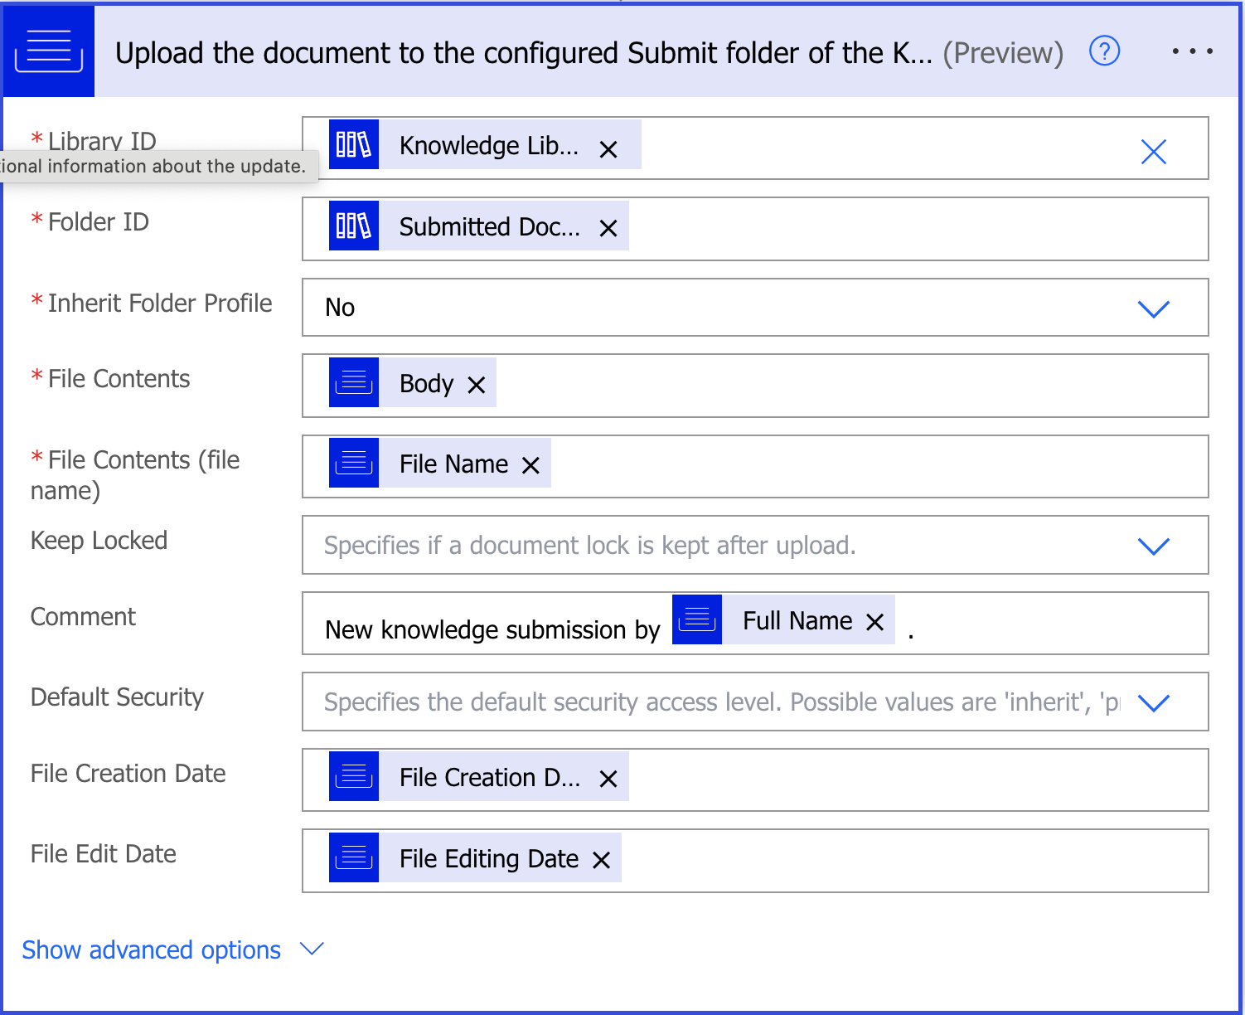
Task: Remove the File Creation Date token
Action: click(x=608, y=779)
